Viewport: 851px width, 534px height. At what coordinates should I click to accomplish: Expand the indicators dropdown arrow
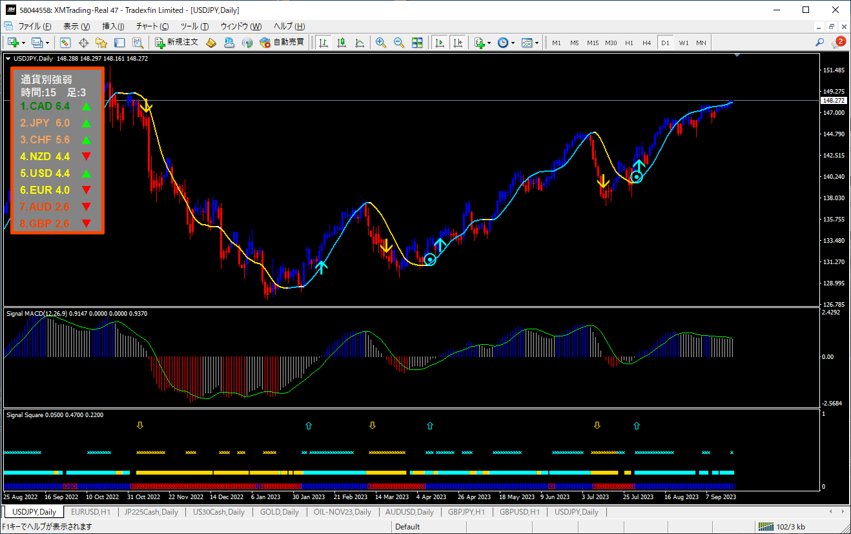click(489, 43)
